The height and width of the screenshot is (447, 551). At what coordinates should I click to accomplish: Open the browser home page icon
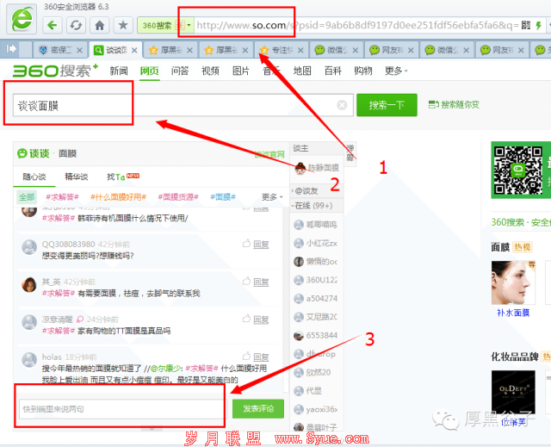100,25
